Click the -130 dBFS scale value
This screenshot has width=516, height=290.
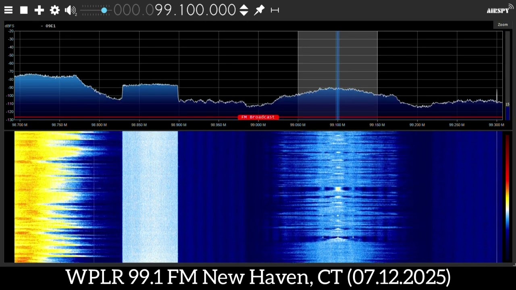[10, 120]
